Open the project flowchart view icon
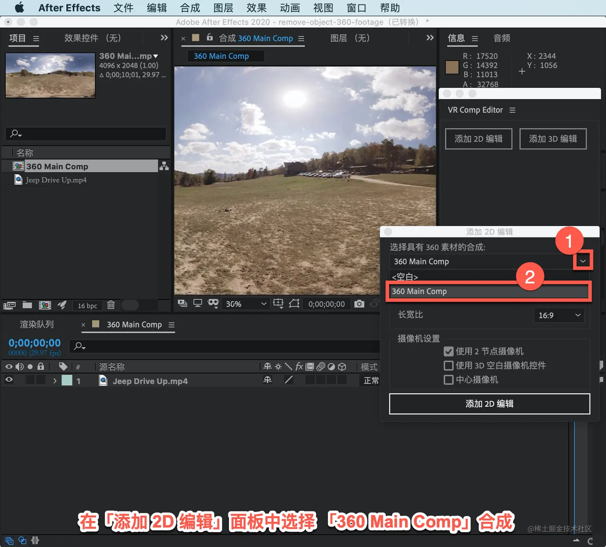 [x=164, y=166]
